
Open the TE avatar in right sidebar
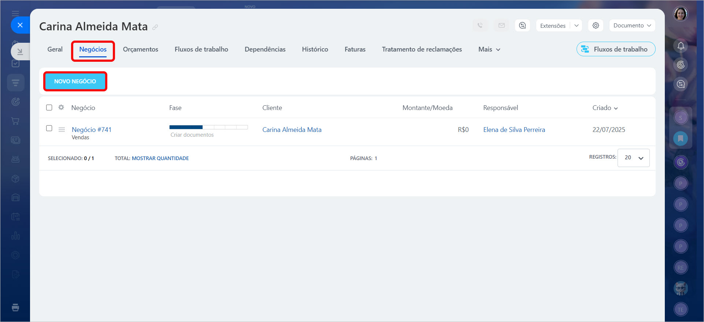pyautogui.click(x=681, y=310)
